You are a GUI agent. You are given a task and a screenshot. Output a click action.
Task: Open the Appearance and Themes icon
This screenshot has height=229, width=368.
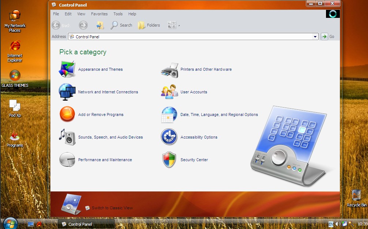point(67,69)
